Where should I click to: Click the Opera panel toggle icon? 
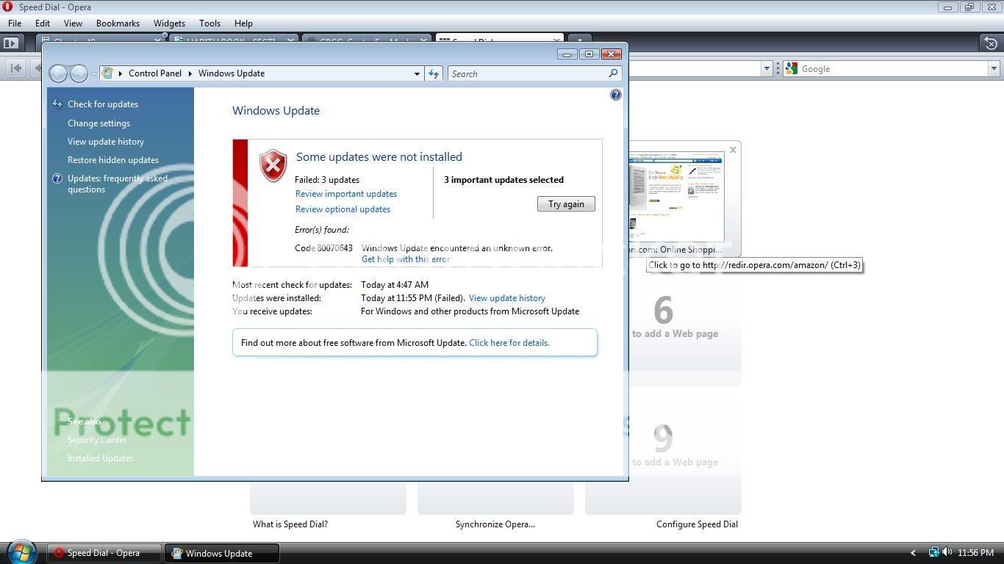pyautogui.click(x=10, y=43)
